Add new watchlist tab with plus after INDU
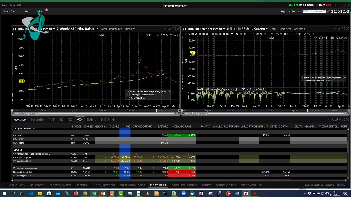The height and width of the screenshot is (197, 351). (113, 120)
